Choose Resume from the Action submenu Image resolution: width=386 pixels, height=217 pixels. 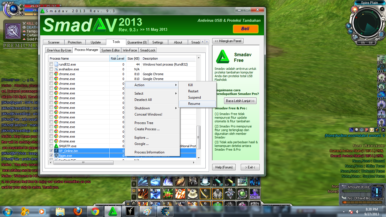coord(194,103)
